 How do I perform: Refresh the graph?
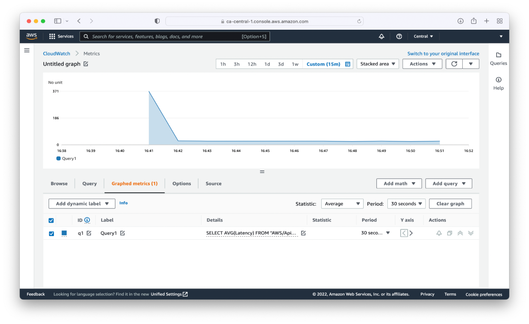454,64
